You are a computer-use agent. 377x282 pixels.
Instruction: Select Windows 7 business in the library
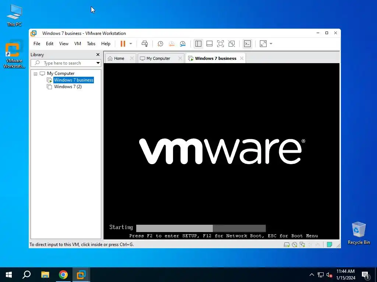click(x=74, y=80)
